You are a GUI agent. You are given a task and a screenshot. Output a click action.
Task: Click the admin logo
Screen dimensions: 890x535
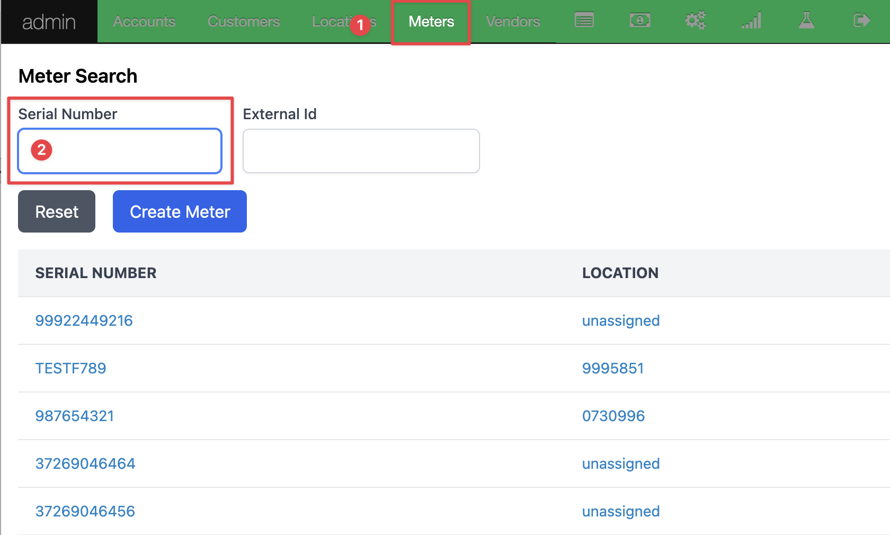tap(49, 22)
